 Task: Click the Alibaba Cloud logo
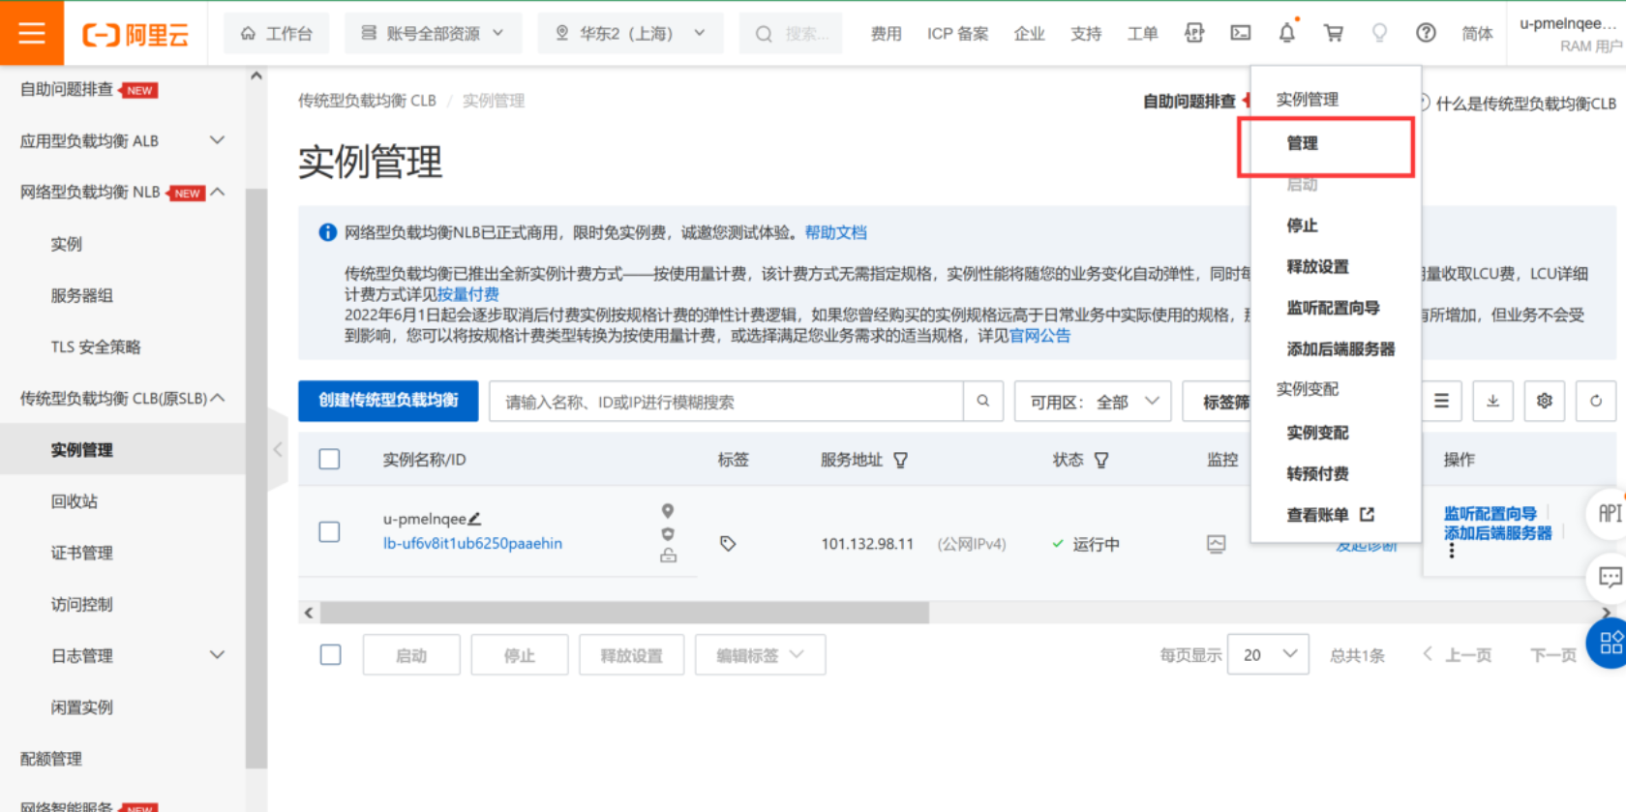click(135, 35)
